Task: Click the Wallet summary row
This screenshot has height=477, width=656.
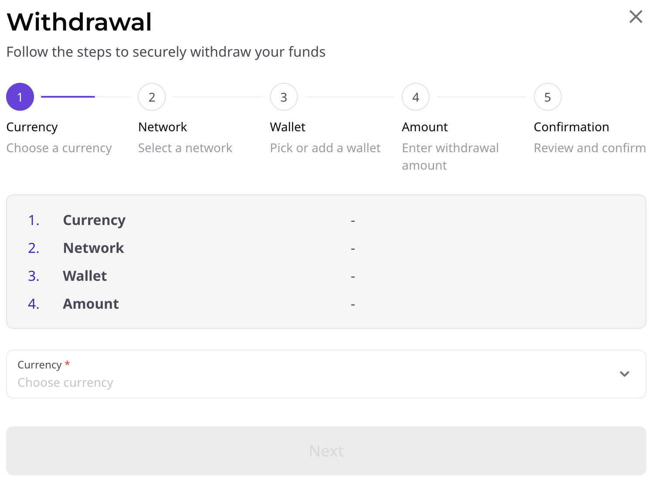Action: [85, 276]
